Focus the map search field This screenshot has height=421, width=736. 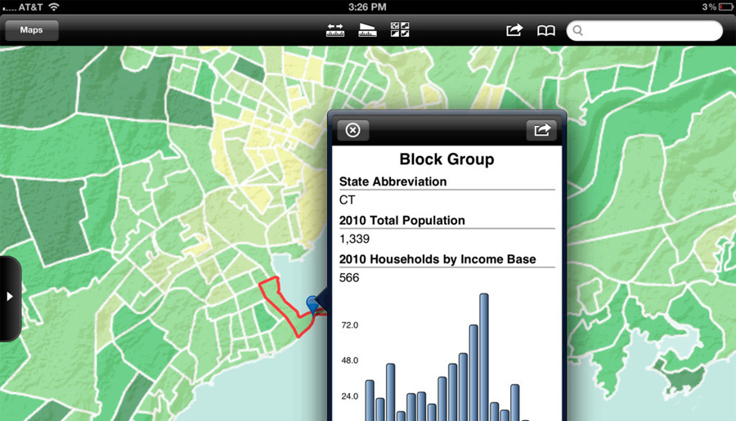point(644,30)
